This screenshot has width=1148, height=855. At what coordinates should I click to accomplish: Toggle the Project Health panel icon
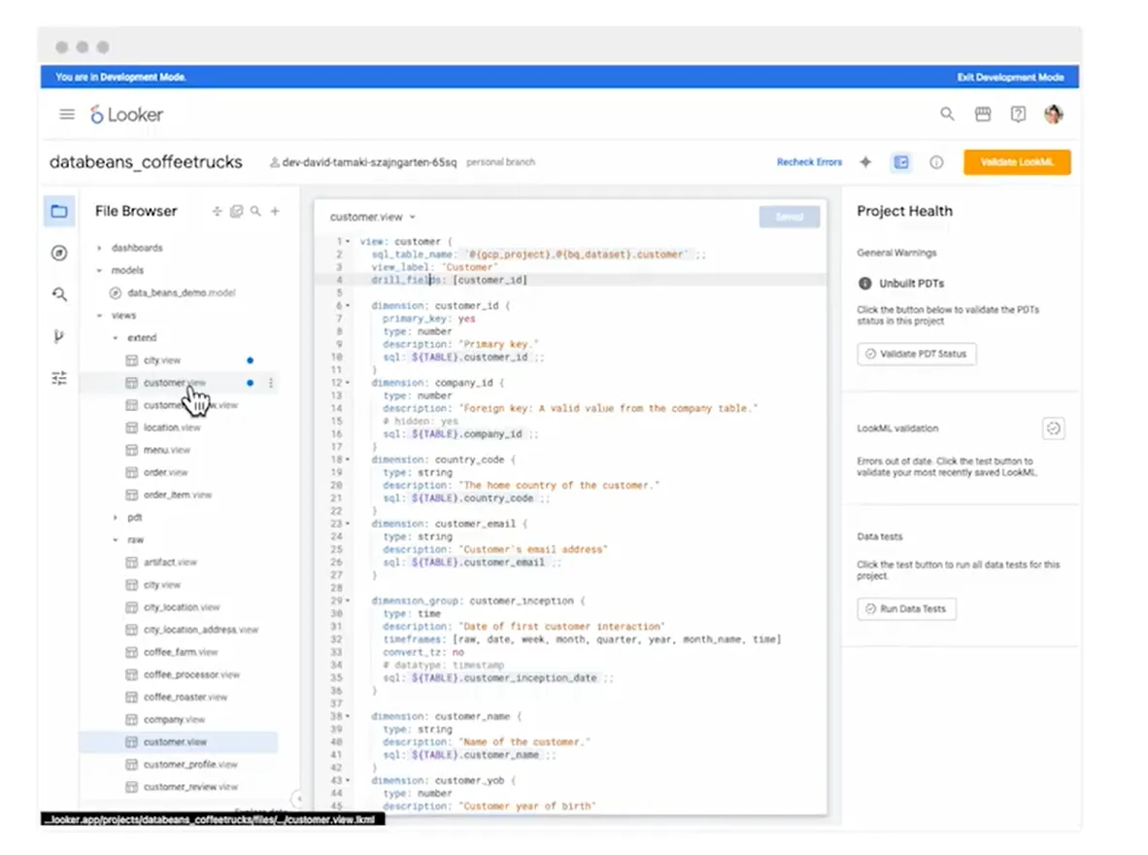pos(901,162)
